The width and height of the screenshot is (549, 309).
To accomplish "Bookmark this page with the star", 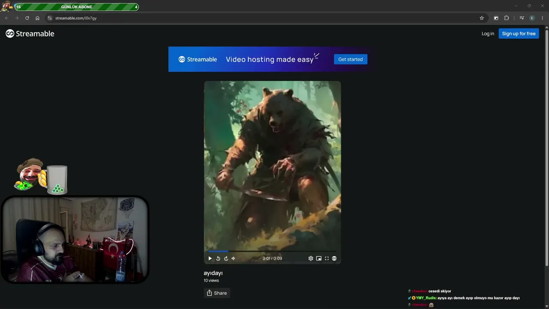I will tap(482, 18).
